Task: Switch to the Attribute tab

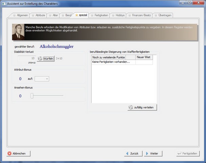Action: (38, 15)
